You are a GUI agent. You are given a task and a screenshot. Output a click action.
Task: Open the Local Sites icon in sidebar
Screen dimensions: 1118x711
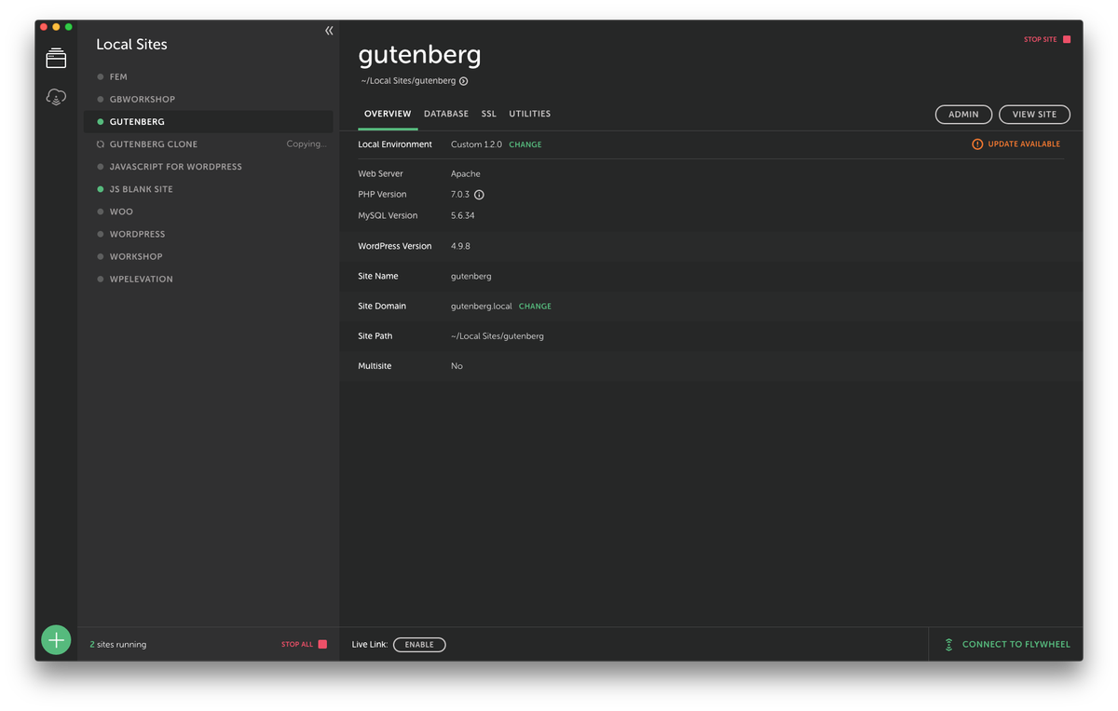click(x=56, y=59)
